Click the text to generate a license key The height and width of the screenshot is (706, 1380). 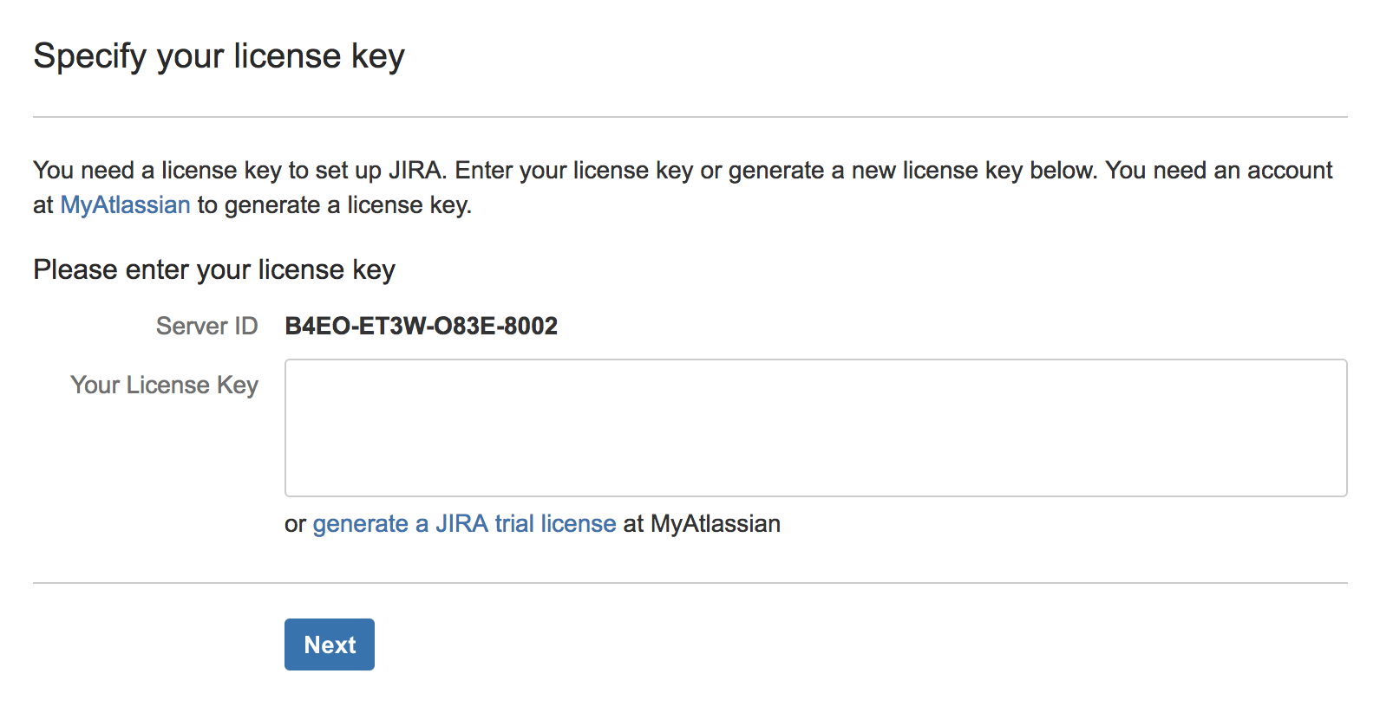[x=335, y=205]
